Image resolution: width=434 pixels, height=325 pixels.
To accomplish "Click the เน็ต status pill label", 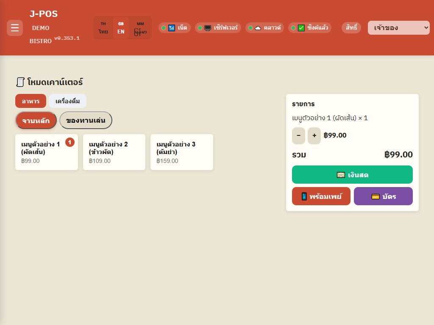I will tap(182, 28).
